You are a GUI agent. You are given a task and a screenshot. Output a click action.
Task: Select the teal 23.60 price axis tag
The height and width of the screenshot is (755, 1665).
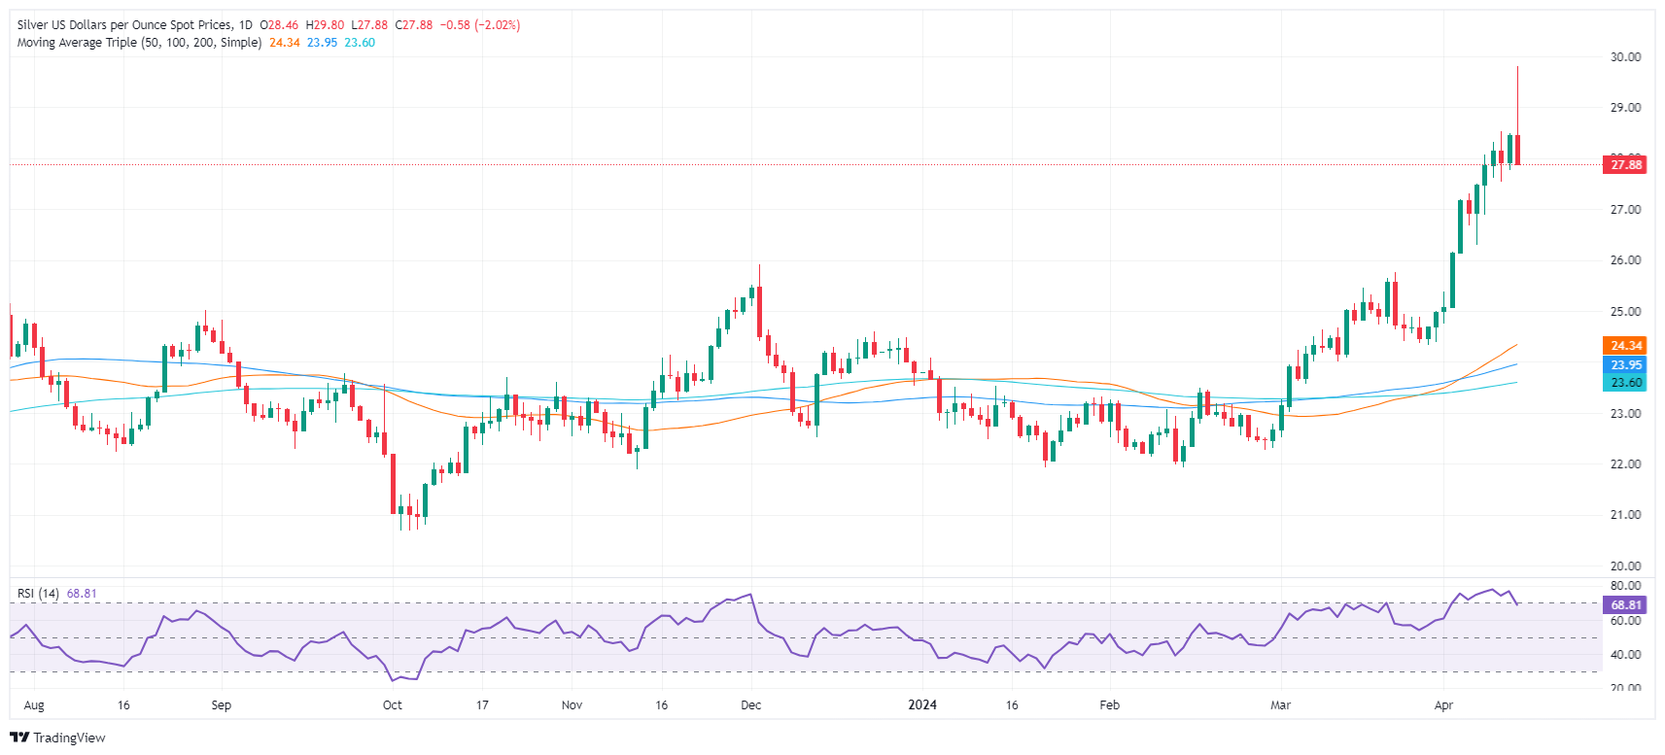pyautogui.click(x=1626, y=383)
